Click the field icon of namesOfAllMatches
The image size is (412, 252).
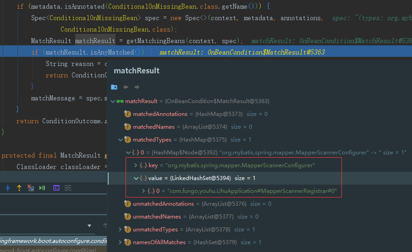[128, 242]
